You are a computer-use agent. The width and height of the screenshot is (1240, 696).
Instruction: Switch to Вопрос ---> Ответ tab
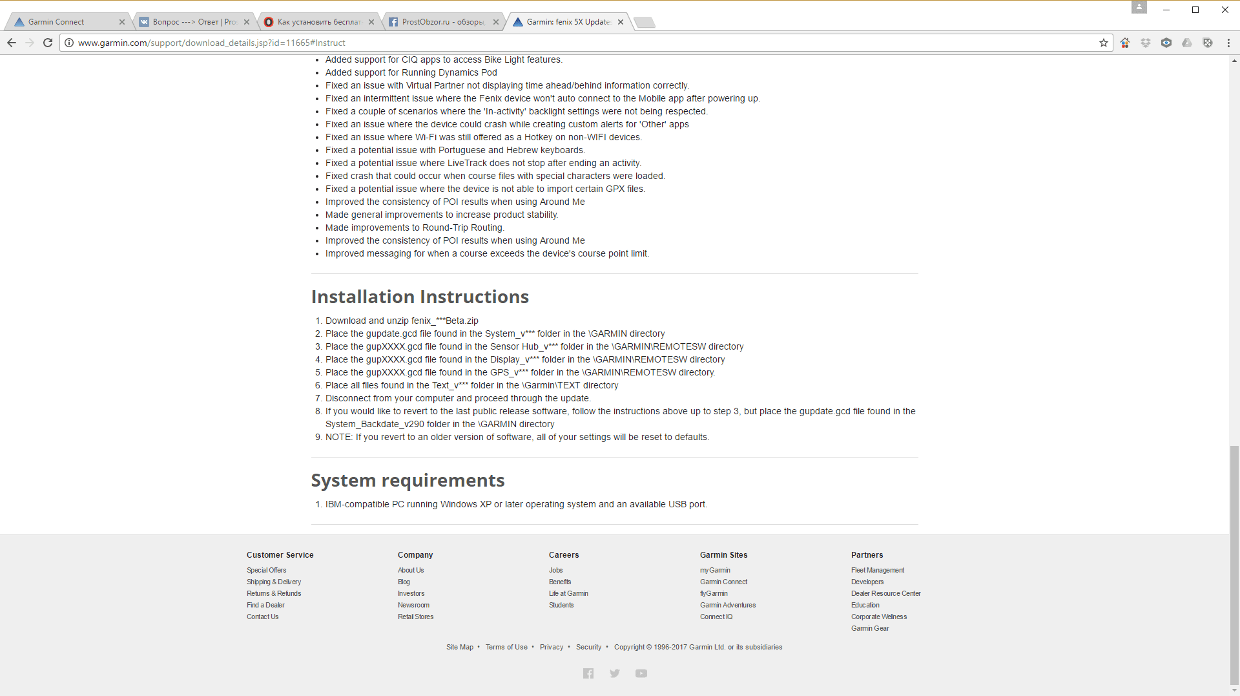[x=192, y=22]
